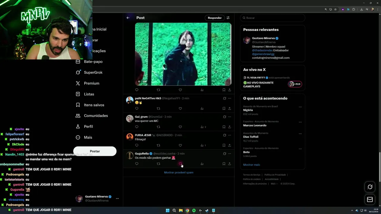Screen dimensions: 381x214
Task: Share FURIA ÆSIR's 'Filmaço!' comment
Action: point(229,145)
